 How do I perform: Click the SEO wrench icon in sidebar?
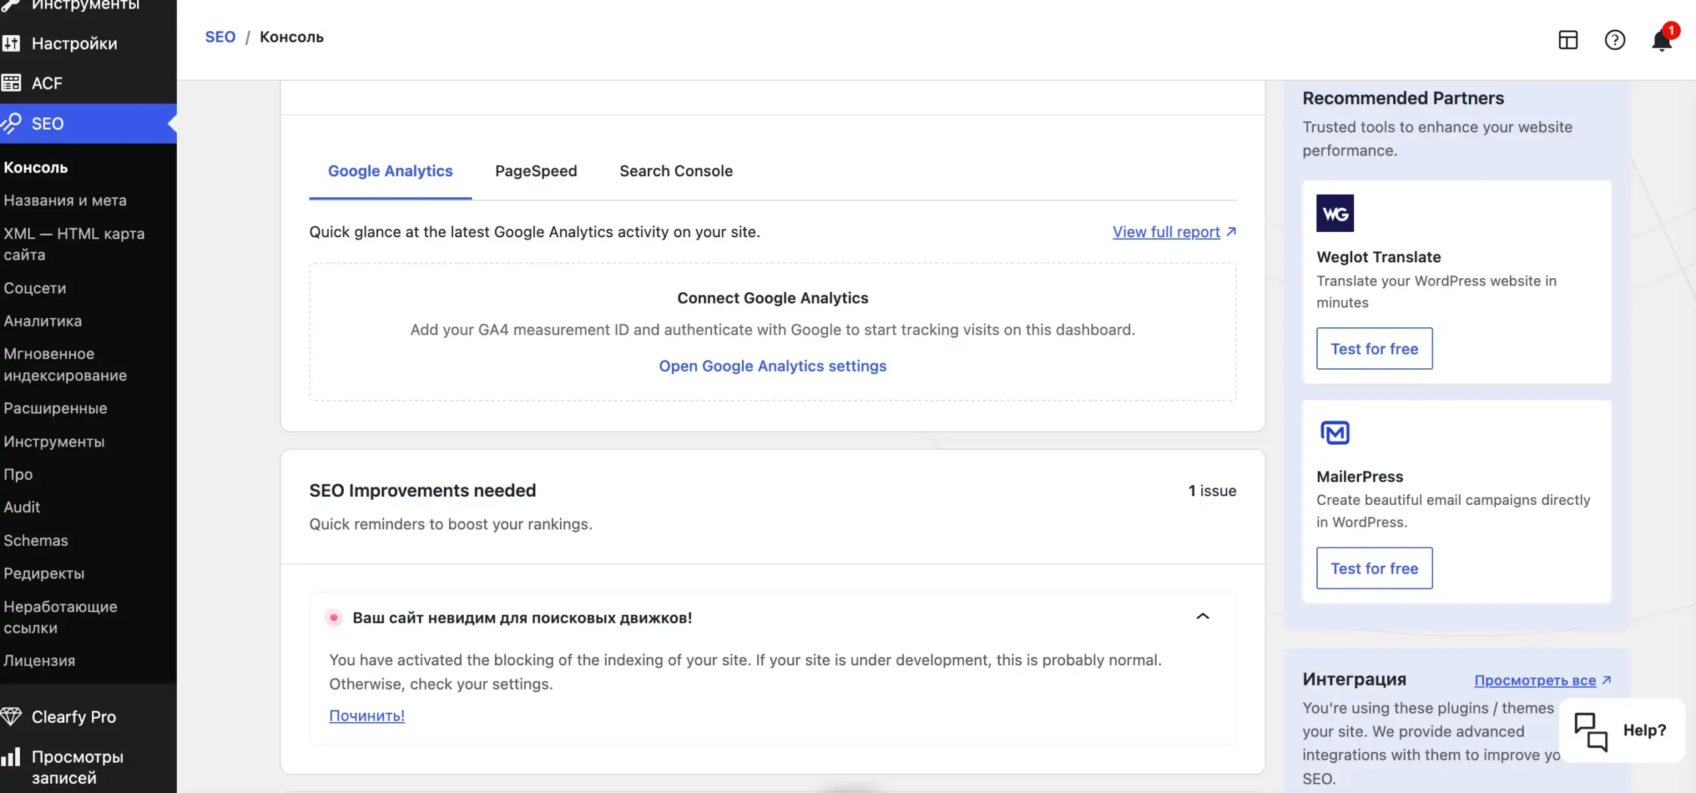tap(11, 123)
